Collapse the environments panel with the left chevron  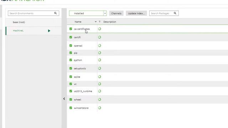pos(64,99)
